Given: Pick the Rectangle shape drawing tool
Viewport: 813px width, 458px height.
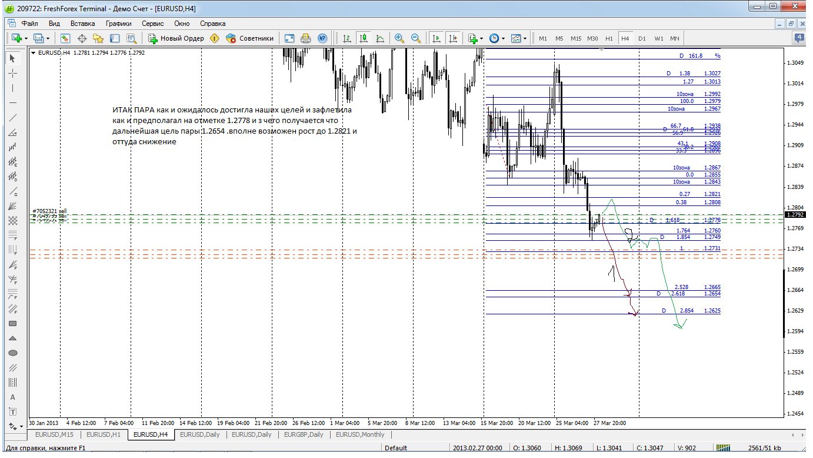Looking at the screenshot, I should (x=13, y=324).
